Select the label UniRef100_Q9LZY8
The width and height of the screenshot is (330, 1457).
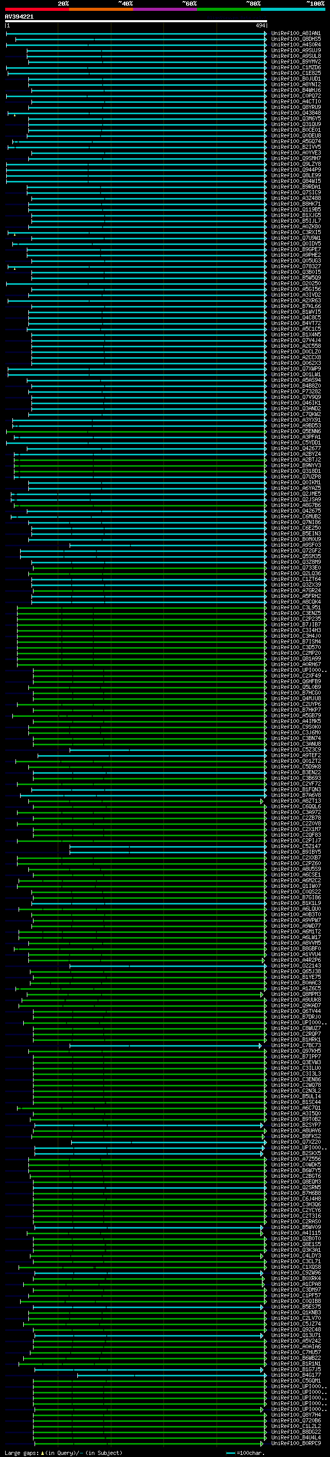[295, 164]
